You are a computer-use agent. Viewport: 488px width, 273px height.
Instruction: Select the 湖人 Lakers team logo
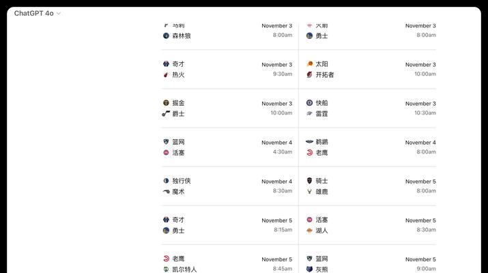(x=309, y=231)
